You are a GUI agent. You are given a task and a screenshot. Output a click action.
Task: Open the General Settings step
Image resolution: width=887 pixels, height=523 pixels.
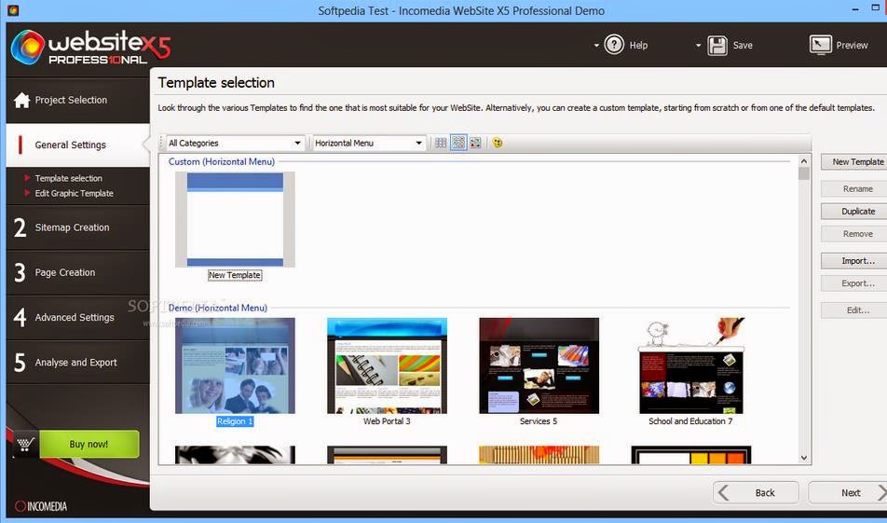(78, 145)
